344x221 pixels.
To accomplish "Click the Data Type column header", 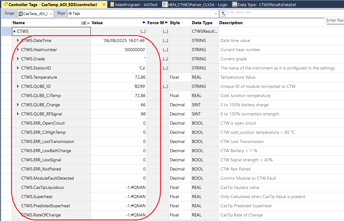I will tap(204, 23).
